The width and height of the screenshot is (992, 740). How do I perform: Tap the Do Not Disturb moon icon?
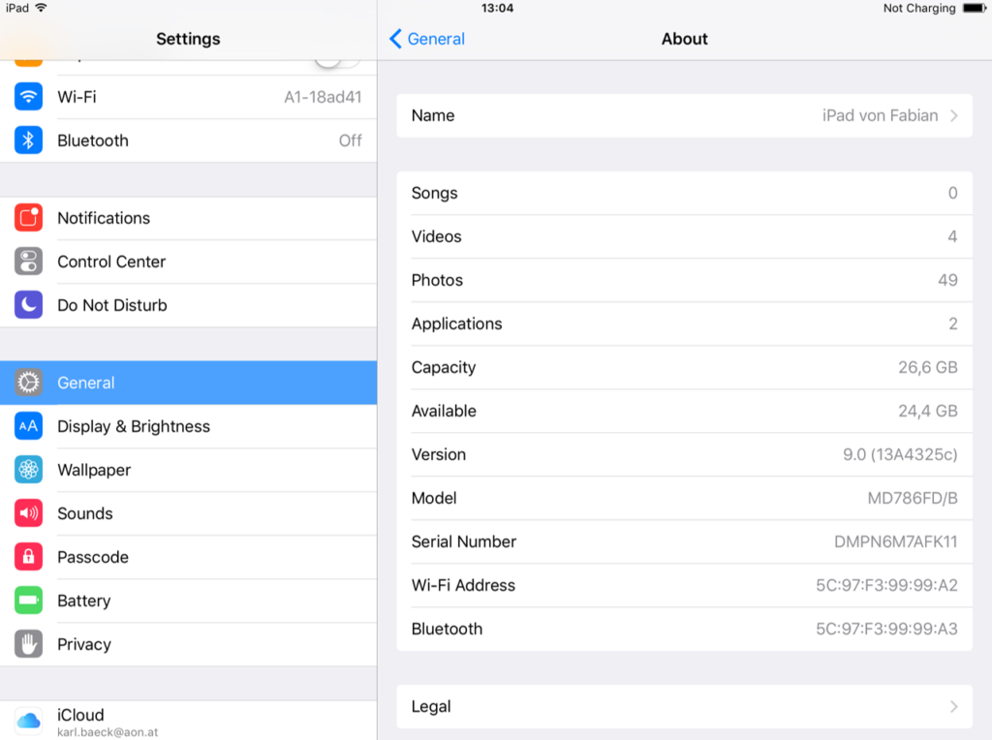(29, 305)
